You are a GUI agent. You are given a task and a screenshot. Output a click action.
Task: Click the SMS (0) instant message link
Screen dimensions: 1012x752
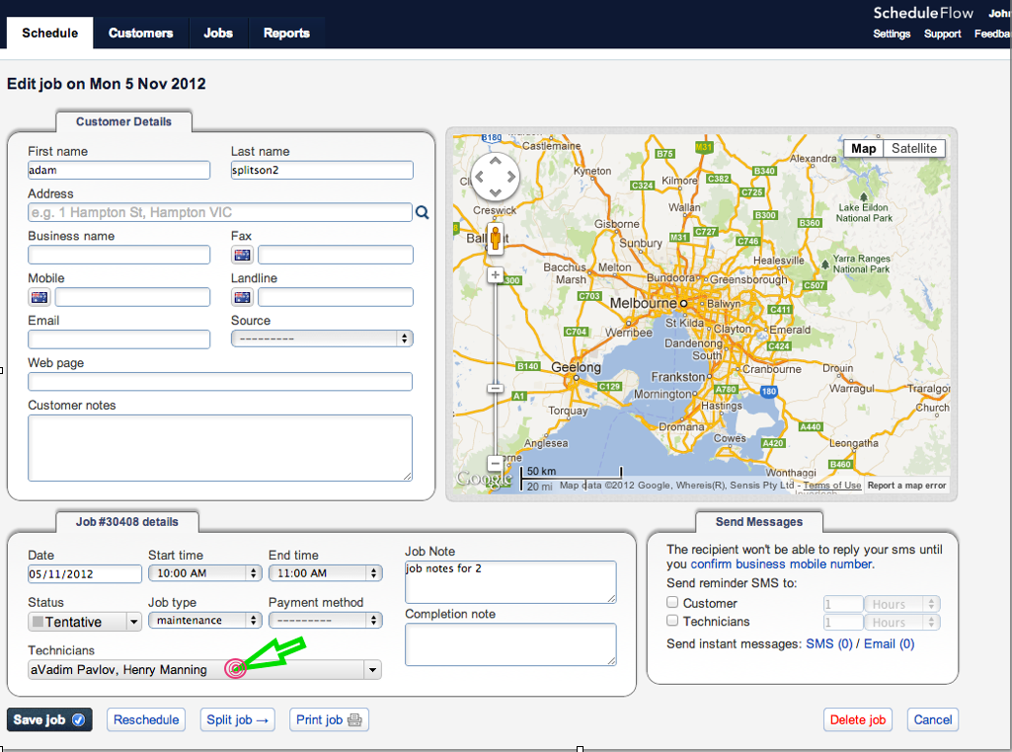[828, 643]
